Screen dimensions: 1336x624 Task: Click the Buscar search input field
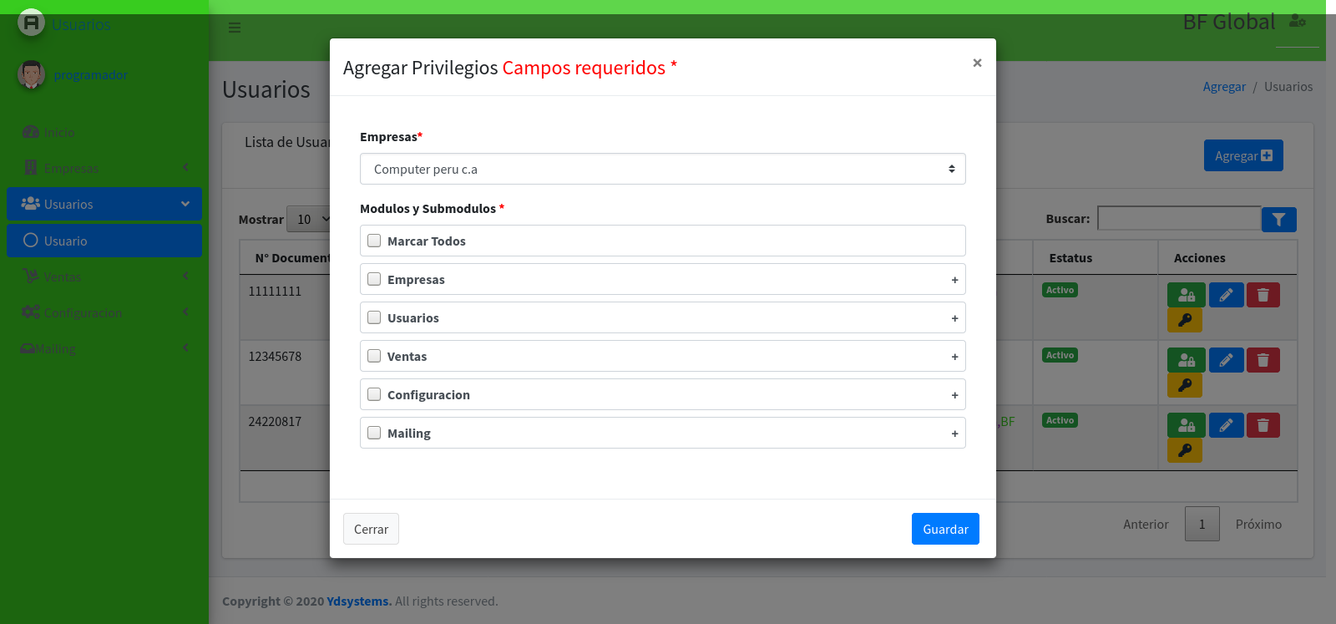[1177, 219]
